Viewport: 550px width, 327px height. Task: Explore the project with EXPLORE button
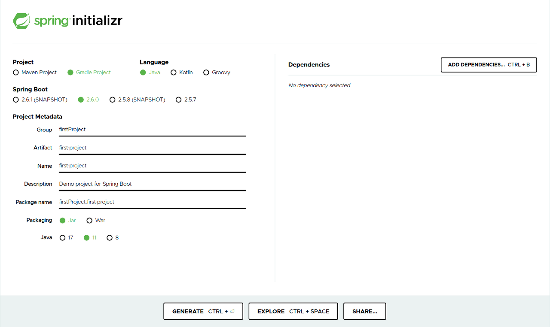pos(293,312)
